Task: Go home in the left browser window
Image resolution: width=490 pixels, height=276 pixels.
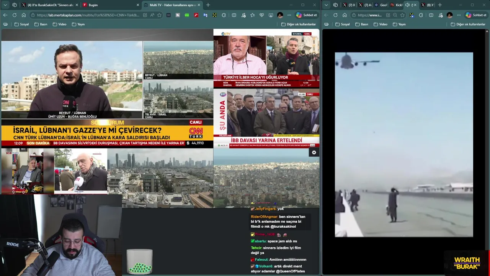Action: 23,15
